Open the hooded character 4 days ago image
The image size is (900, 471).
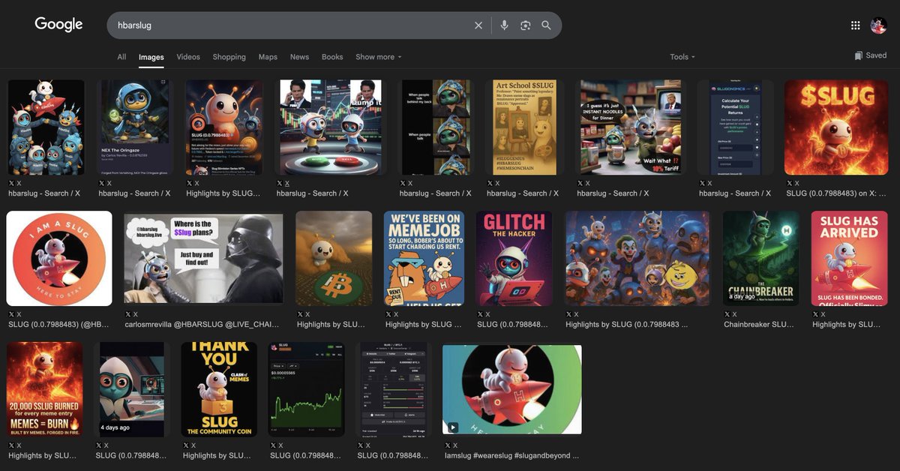(x=132, y=390)
